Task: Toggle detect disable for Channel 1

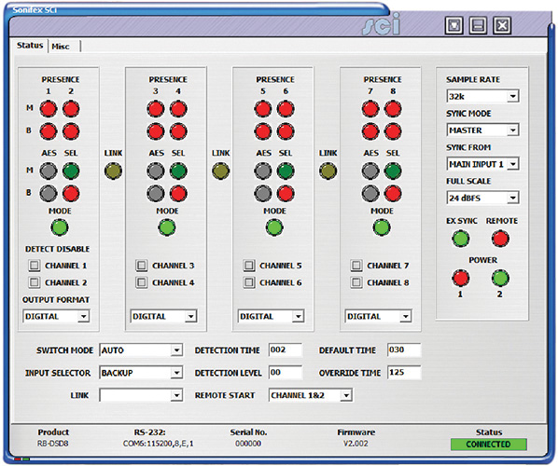Action: 35,266
